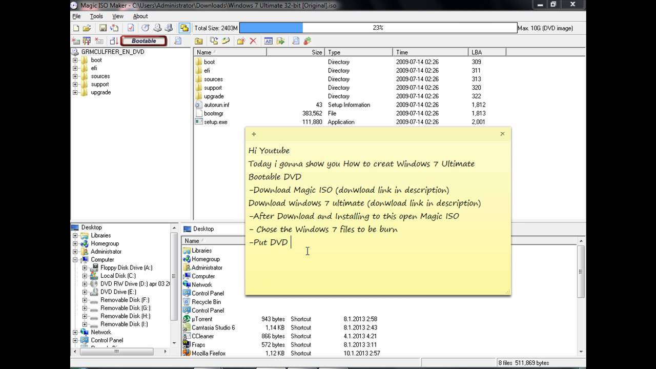Open the About menu
The width and height of the screenshot is (656, 369).
(140, 16)
